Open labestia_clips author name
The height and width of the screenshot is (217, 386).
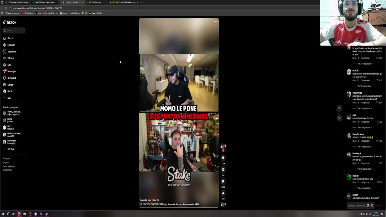pos(146,200)
